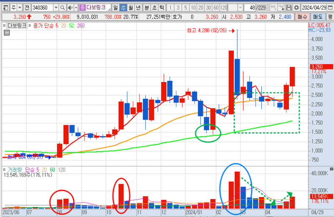Close the volume panel with its X

click(x=331, y=169)
